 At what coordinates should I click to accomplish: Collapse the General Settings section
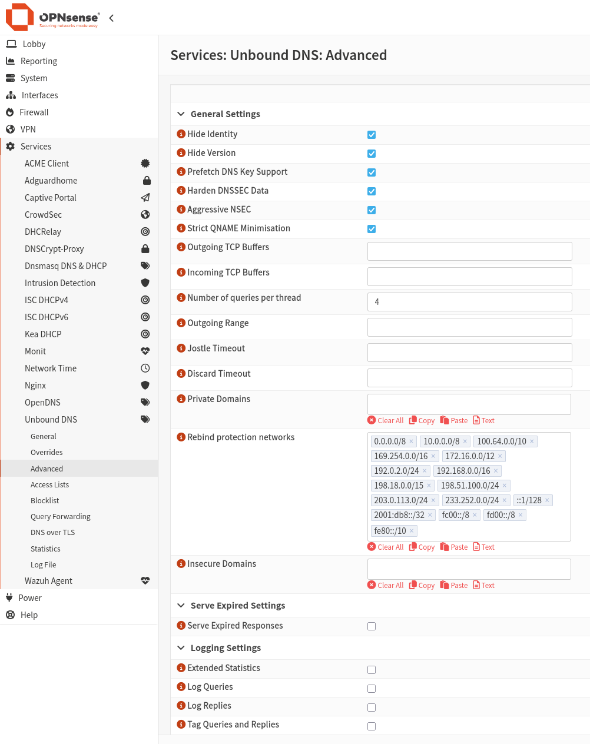181,114
